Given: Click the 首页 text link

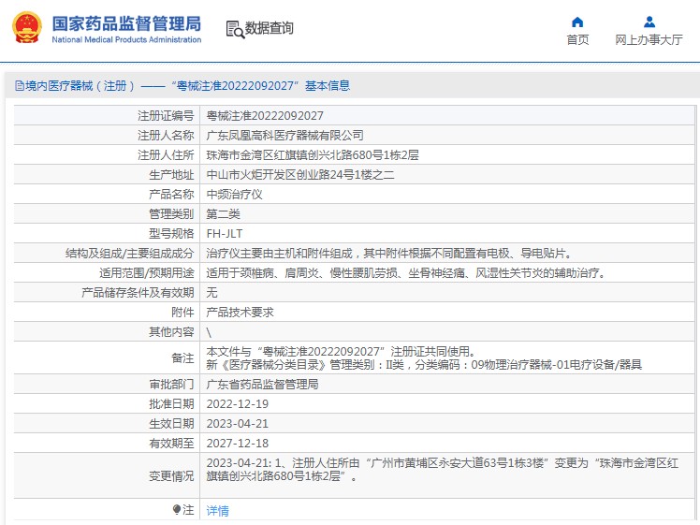Looking at the screenshot, I should pos(577,39).
